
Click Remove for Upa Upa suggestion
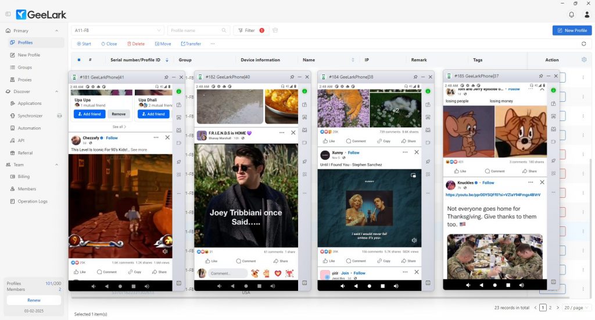click(119, 114)
